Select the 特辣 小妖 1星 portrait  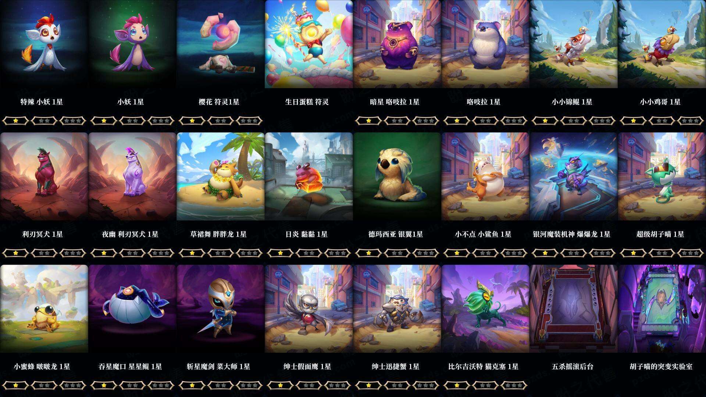pyautogui.click(x=44, y=44)
